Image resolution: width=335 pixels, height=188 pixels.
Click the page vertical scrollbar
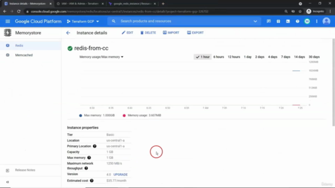pyautogui.click(x=333, y=83)
